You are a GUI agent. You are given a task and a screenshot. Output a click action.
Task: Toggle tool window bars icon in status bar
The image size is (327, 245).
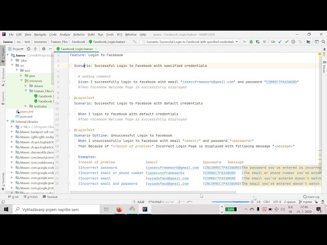3,202
